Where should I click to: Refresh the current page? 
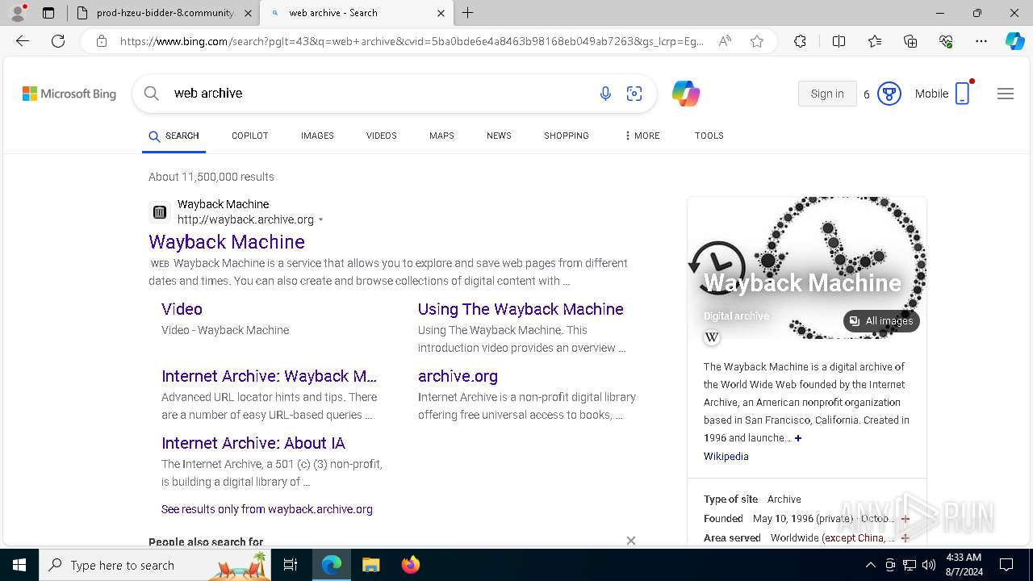58,41
